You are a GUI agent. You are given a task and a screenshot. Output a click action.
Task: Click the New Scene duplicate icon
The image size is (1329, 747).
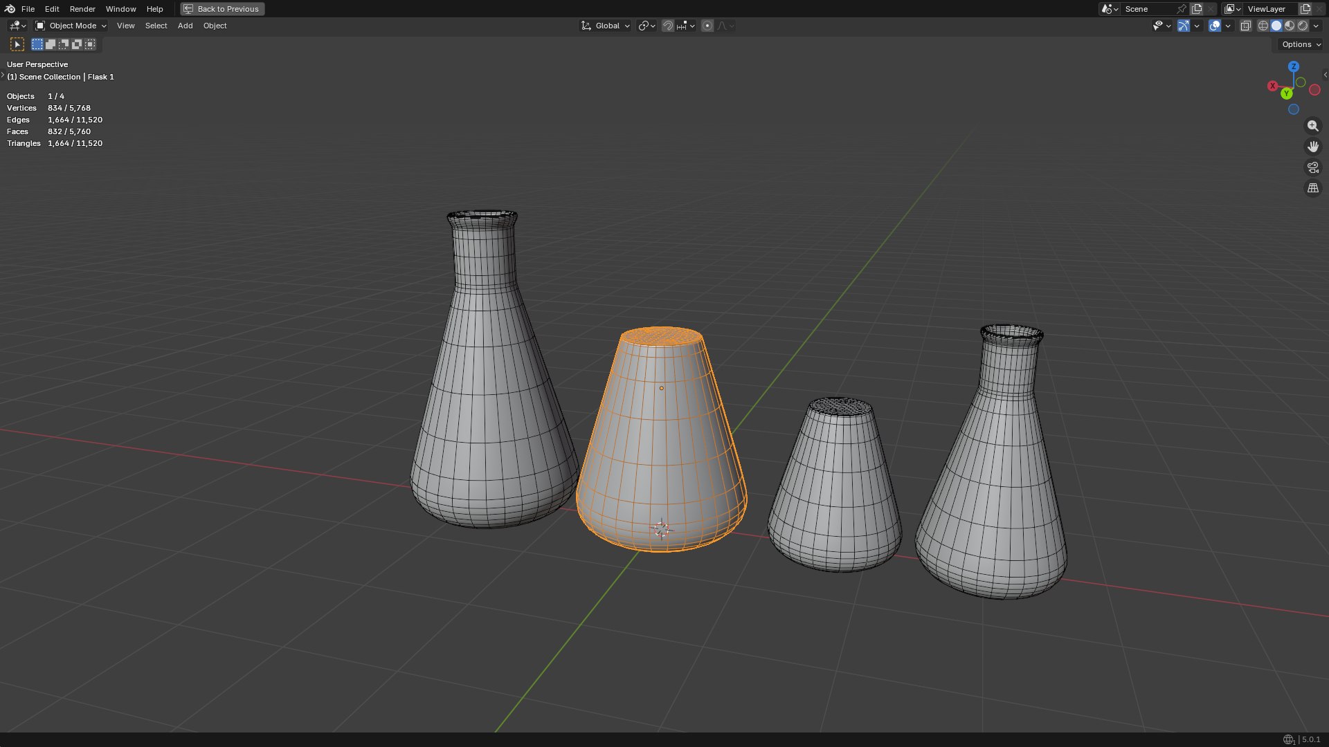[x=1197, y=9]
